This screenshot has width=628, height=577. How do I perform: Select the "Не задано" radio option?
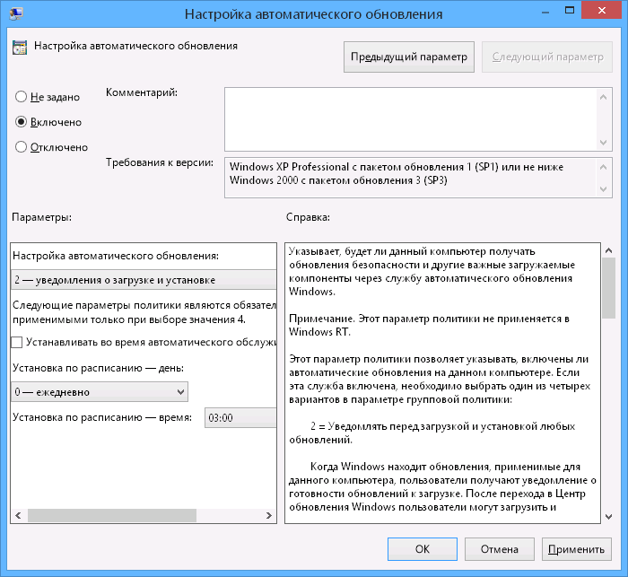[x=22, y=97]
